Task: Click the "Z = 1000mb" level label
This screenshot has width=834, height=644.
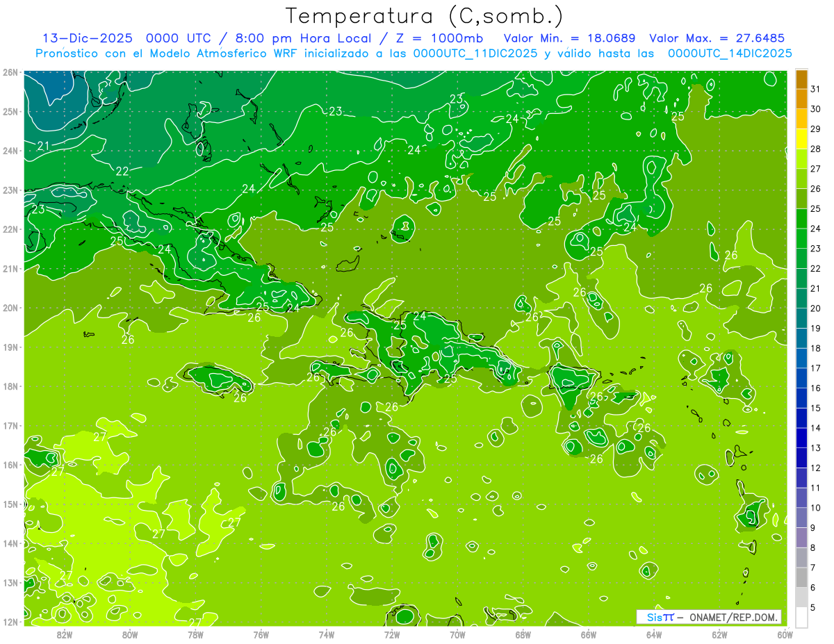Action: [439, 38]
